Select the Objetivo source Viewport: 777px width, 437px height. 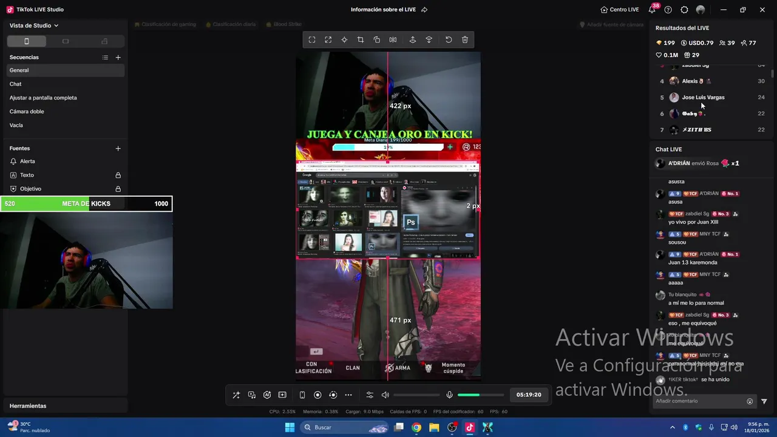point(66,189)
